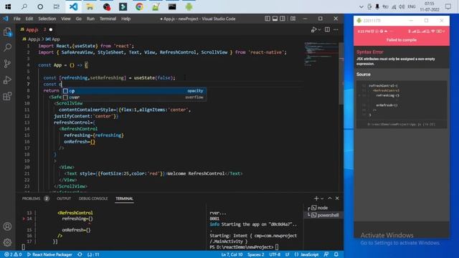The width and height of the screenshot is (459, 258).
Task: Click the errors and warnings status item
Action: [x=13, y=254]
